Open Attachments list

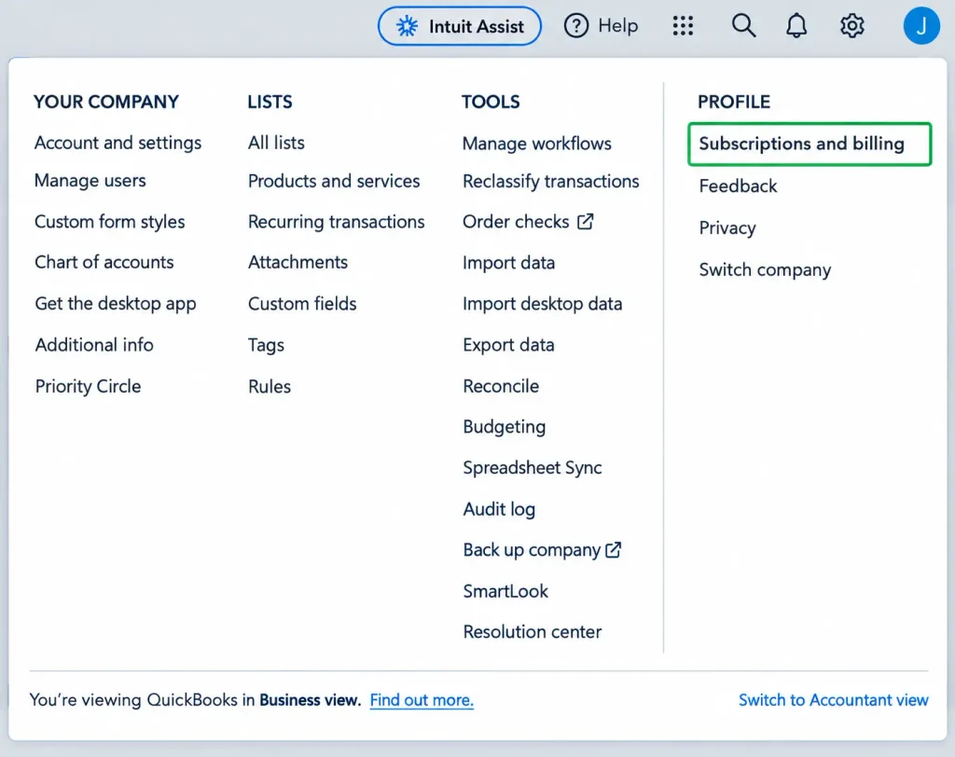coord(298,262)
